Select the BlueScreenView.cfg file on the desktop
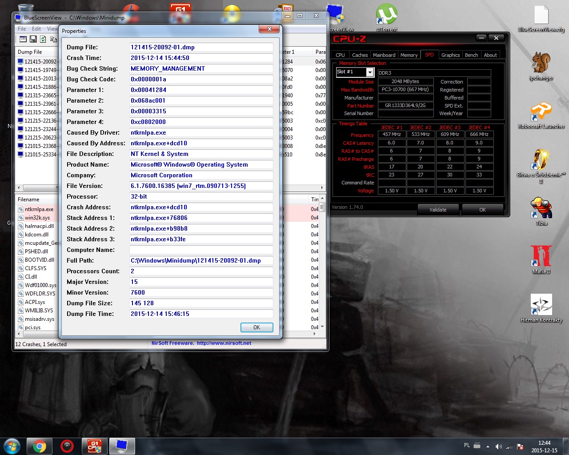The image size is (569, 455). 541,19
